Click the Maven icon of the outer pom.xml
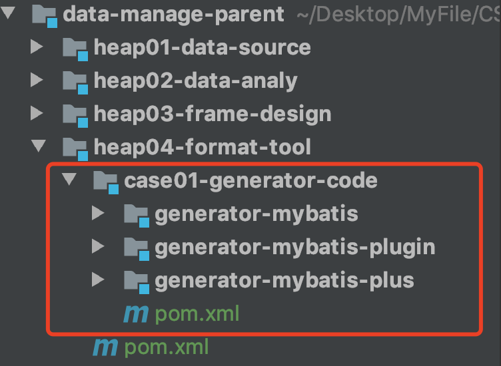Screen dimensions: 501x366 (x=105, y=347)
